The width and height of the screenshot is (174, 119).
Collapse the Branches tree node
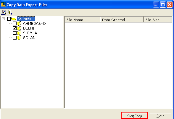(x=4, y=19)
